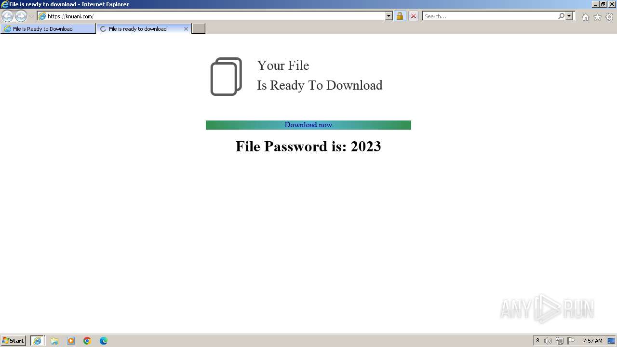Open a new blank tab
The height and width of the screenshot is (347, 617).
(x=199, y=29)
